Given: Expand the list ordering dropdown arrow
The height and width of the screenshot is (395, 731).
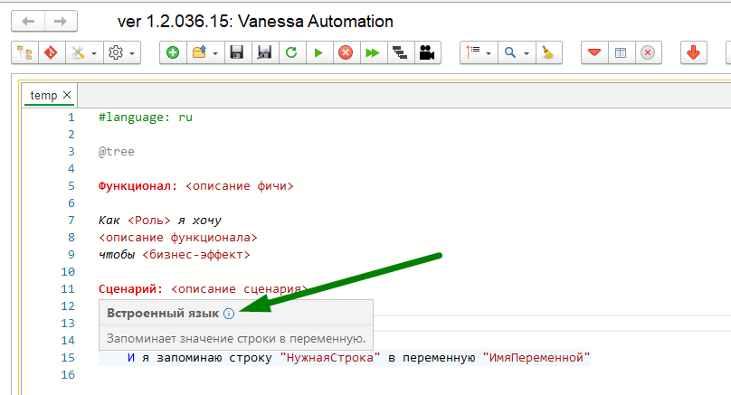Looking at the screenshot, I should click(489, 53).
